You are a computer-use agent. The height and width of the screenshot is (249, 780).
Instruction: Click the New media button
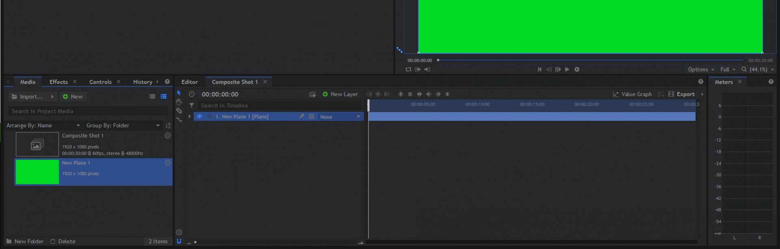[73, 97]
